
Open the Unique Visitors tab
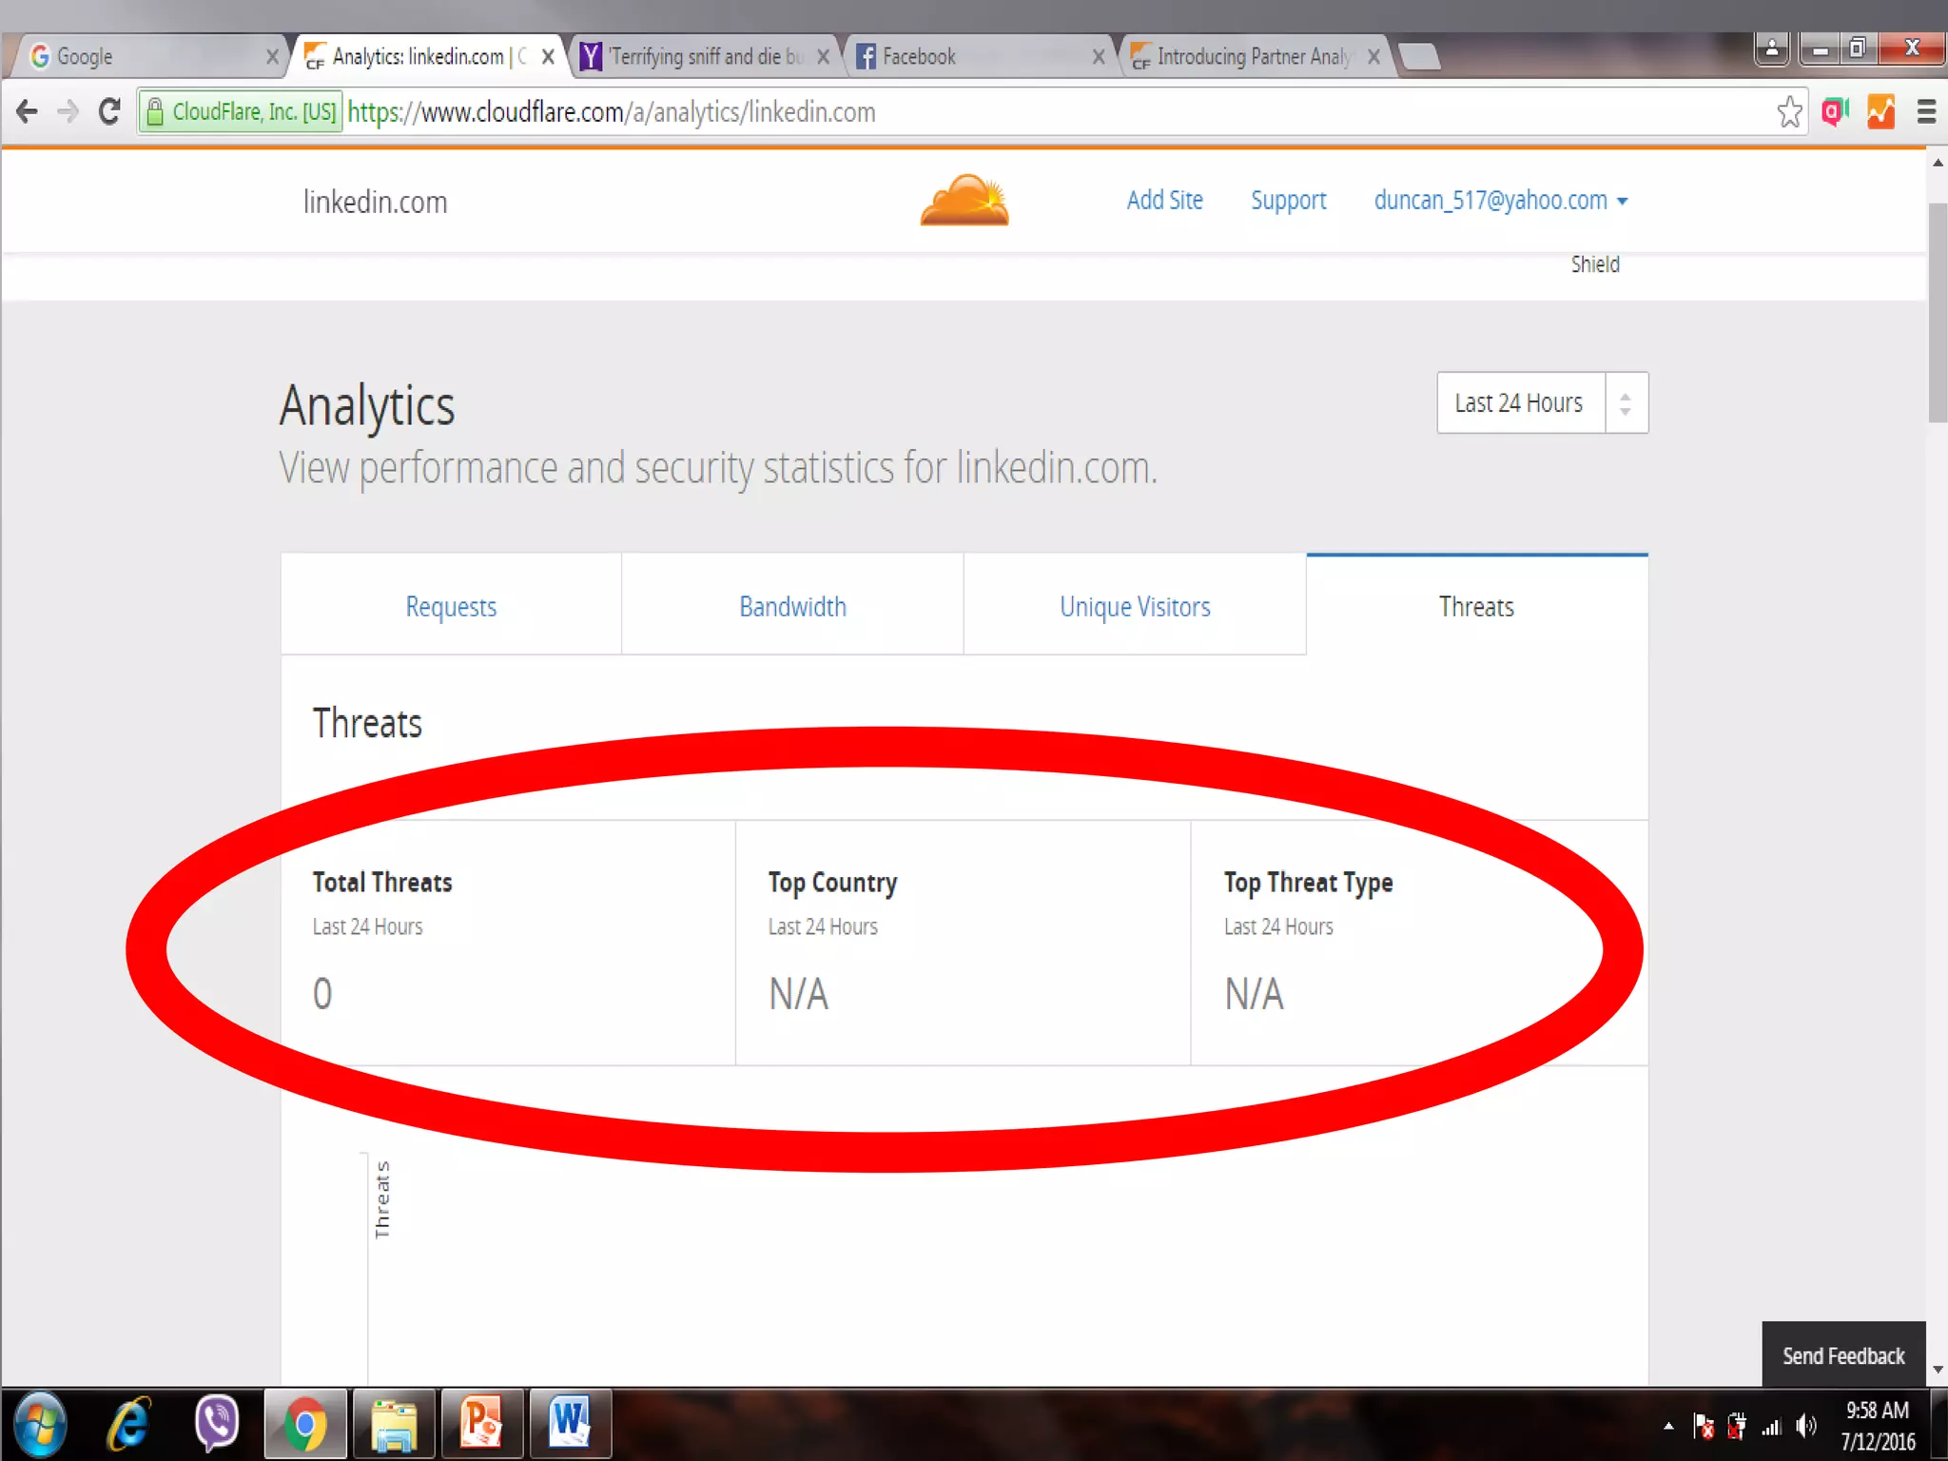1134,606
